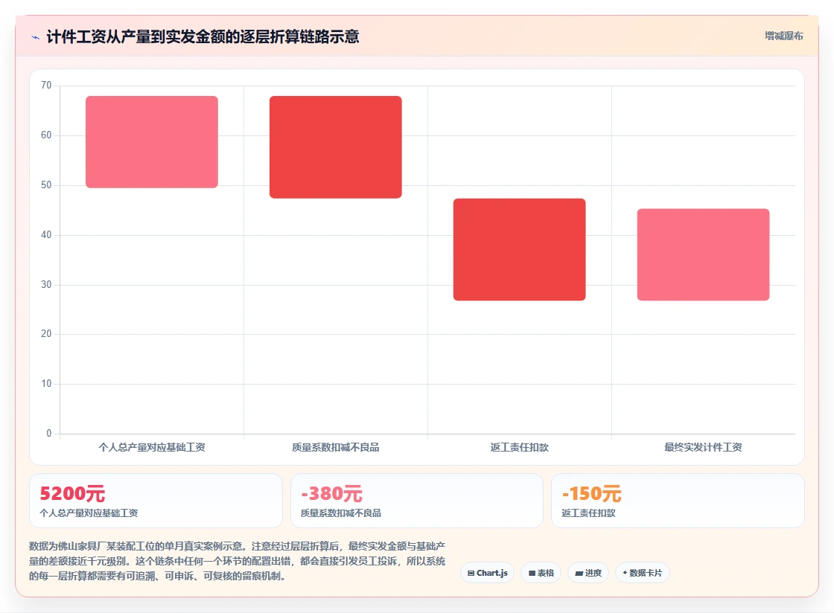The width and height of the screenshot is (834, 613).
Task: Click the 表格 tag chip
Action: click(x=541, y=573)
